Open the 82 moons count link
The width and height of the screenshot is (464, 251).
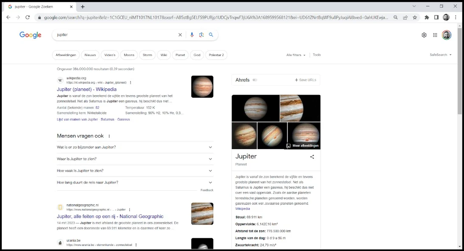[98, 107]
